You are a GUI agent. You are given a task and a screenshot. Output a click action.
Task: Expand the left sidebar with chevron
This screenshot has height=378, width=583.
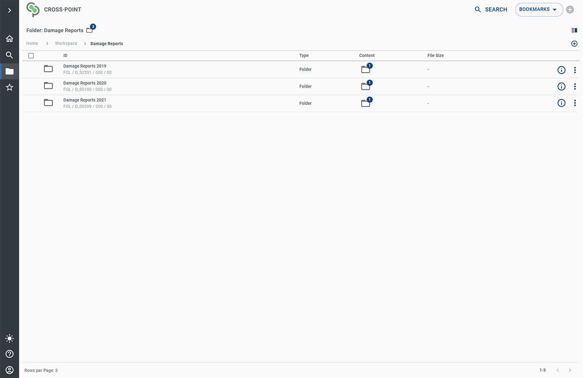[10, 10]
